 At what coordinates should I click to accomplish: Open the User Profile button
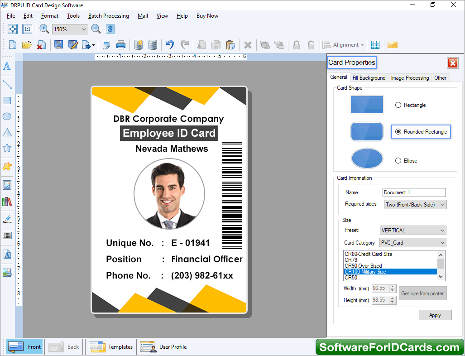(163, 346)
